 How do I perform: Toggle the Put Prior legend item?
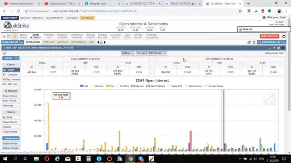pyautogui.click(x=123, y=86)
